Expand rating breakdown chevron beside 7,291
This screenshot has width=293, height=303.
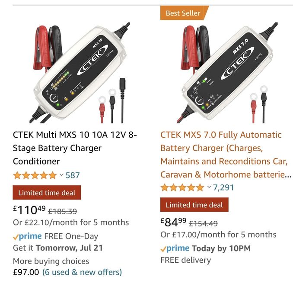coord(209,187)
